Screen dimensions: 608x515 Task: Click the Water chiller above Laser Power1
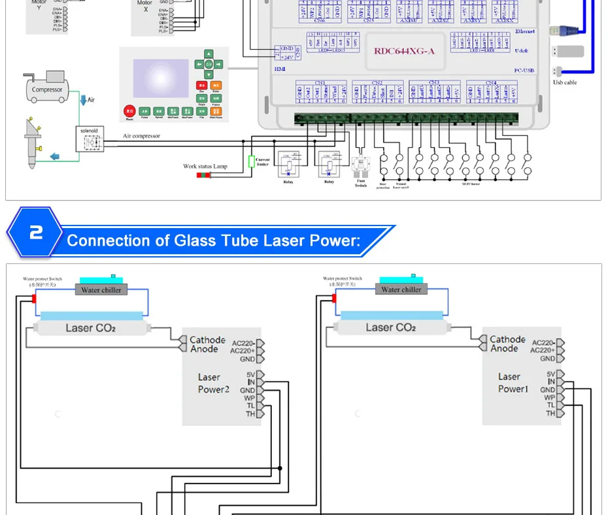(x=401, y=290)
